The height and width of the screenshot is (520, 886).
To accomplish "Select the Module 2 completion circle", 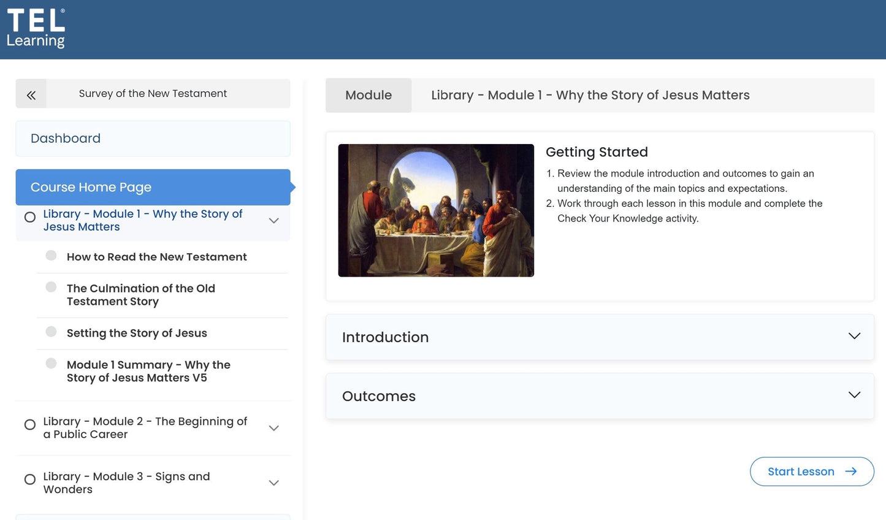I will pyautogui.click(x=29, y=424).
